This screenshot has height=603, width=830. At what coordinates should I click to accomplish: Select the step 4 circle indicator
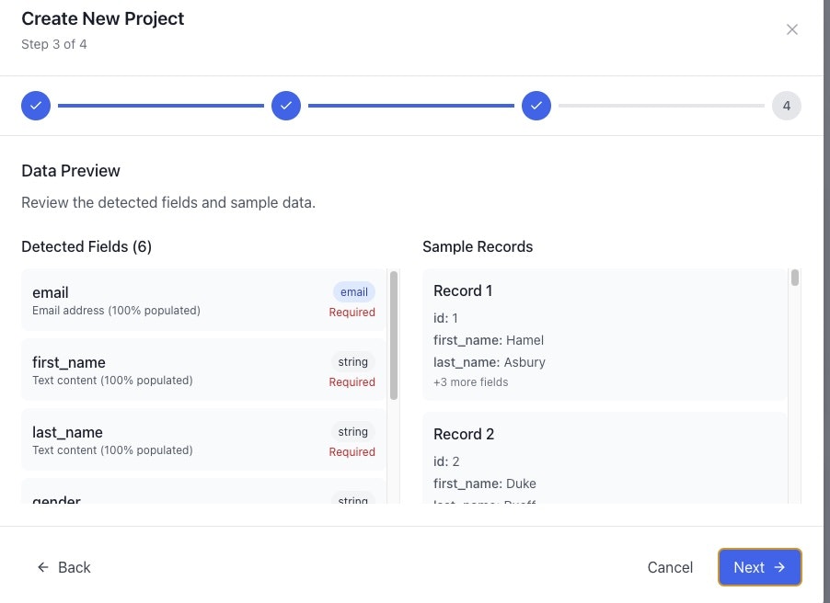tap(787, 105)
